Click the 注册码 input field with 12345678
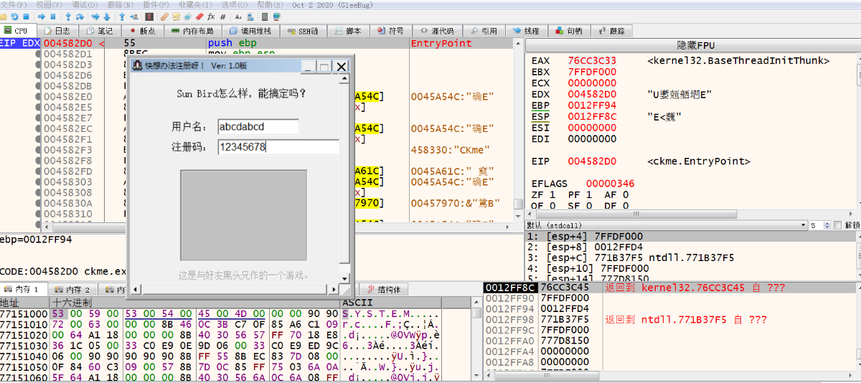861x383 pixels. coord(278,147)
